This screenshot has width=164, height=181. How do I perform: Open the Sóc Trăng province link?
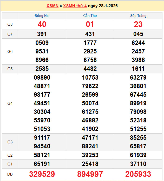tap(138, 16)
